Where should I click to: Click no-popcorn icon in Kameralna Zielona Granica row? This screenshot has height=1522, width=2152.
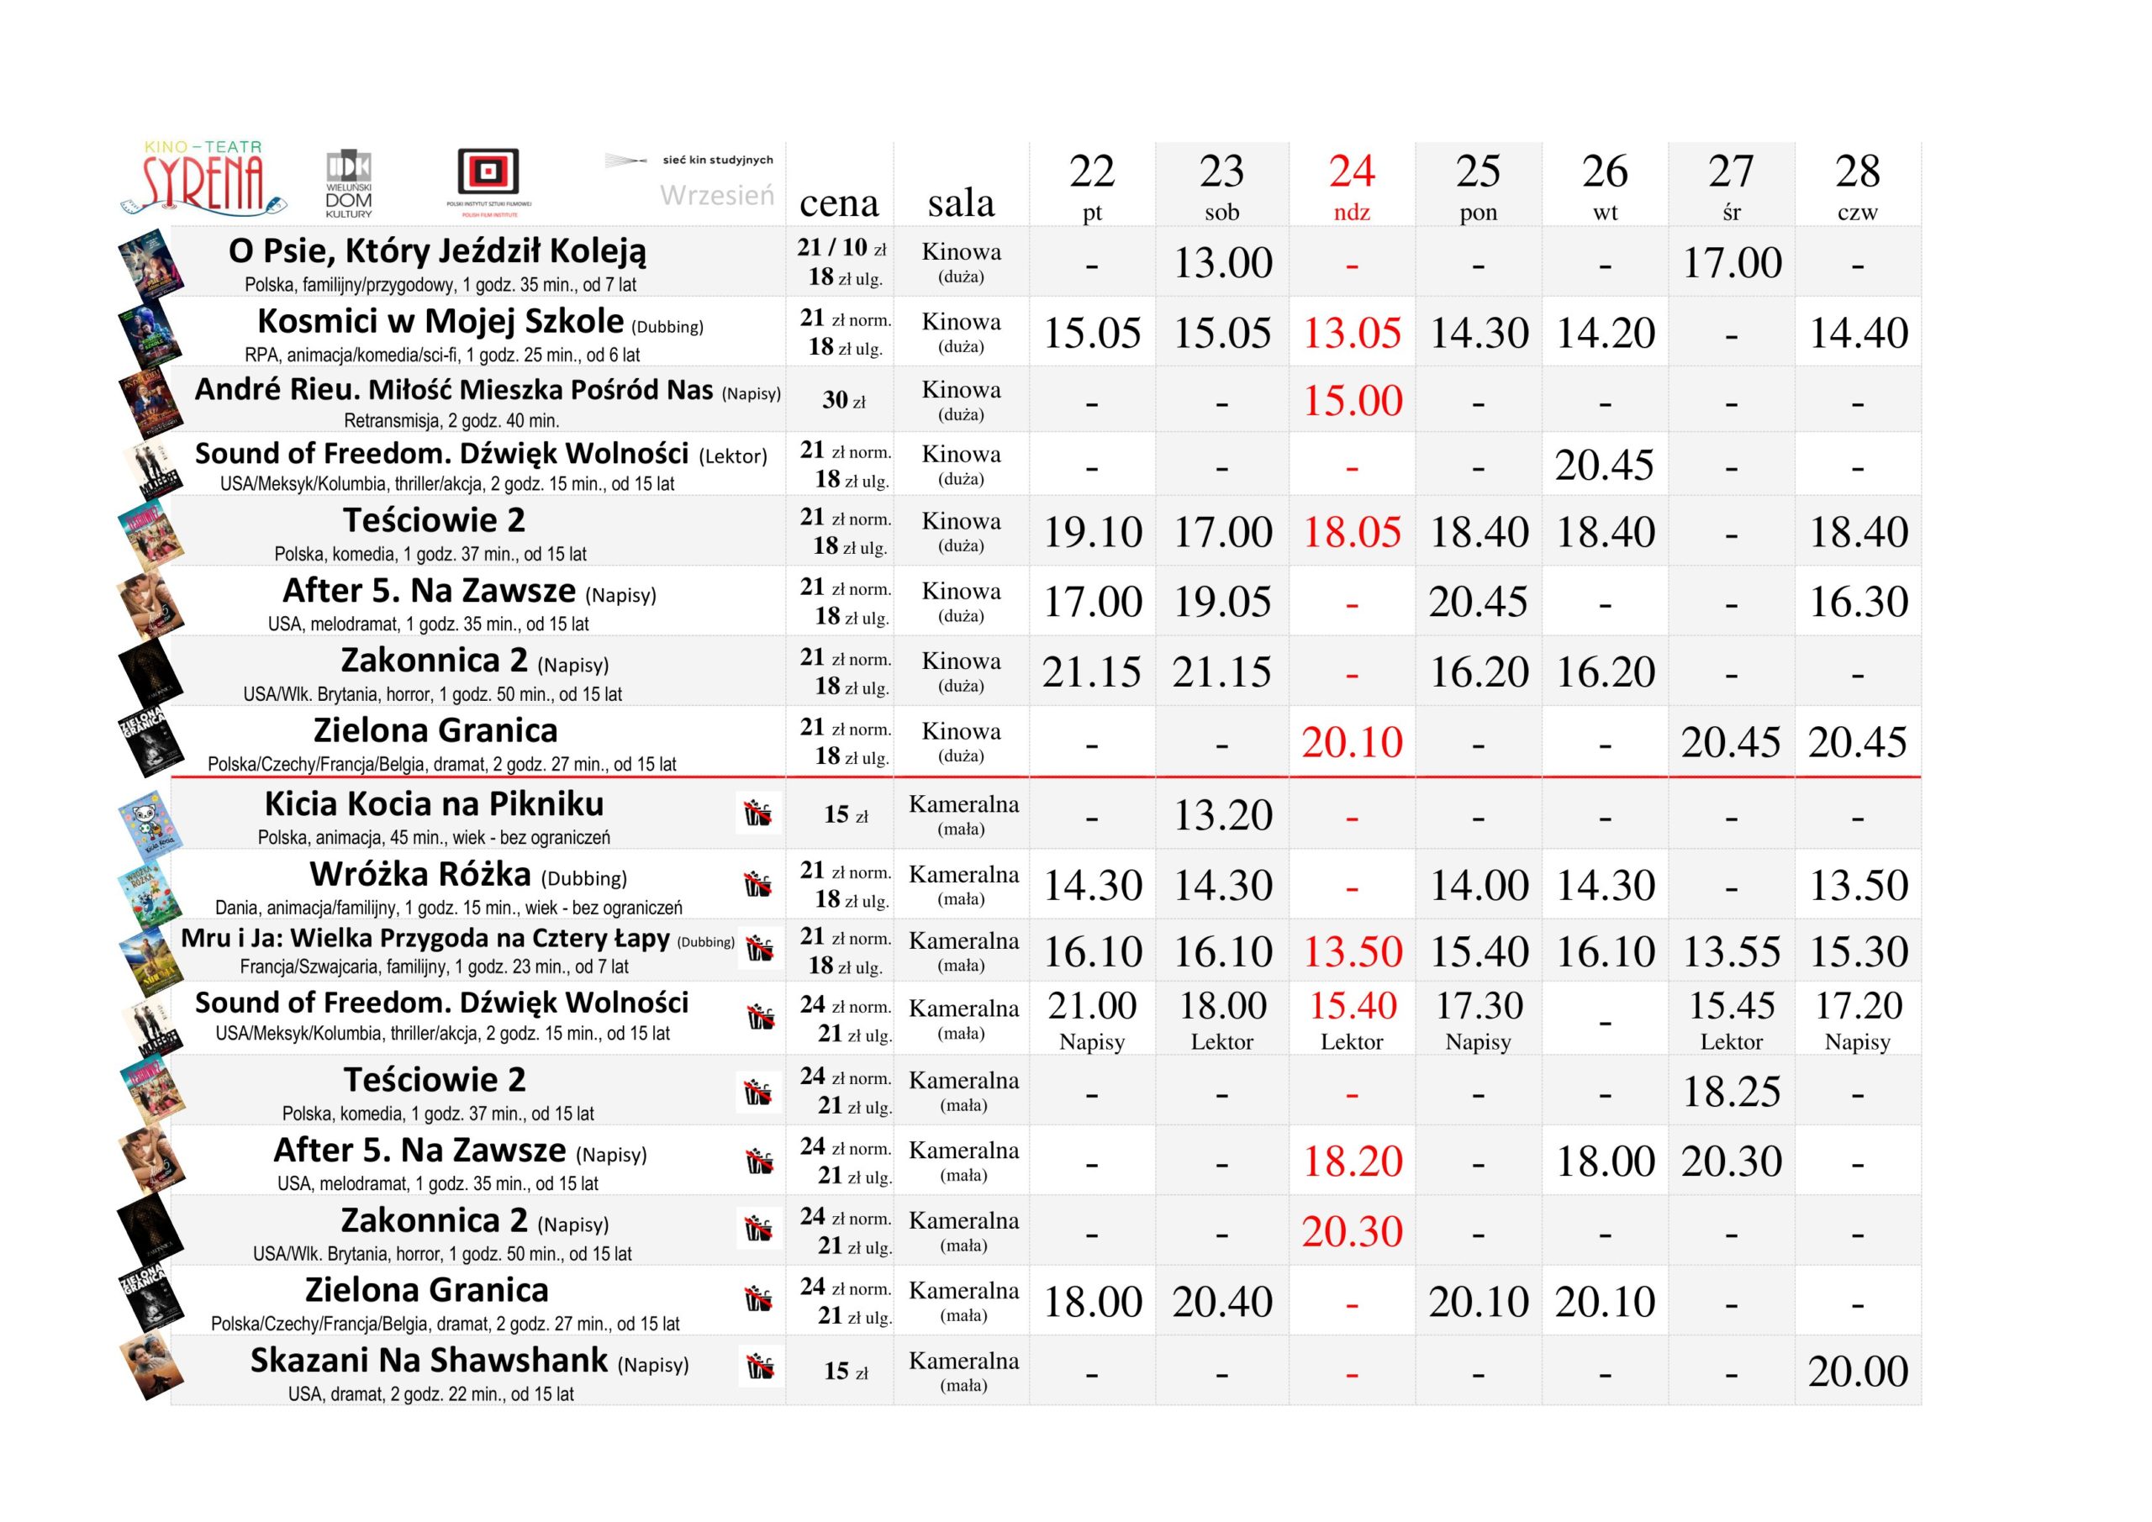click(759, 1299)
